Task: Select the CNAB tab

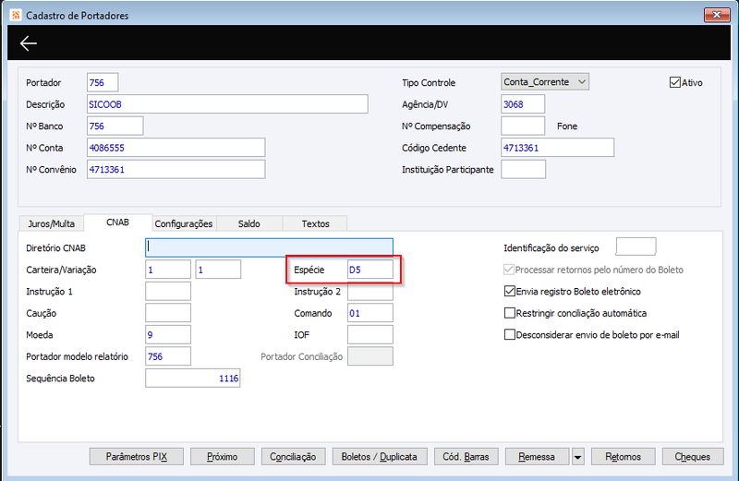Action: 118,222
